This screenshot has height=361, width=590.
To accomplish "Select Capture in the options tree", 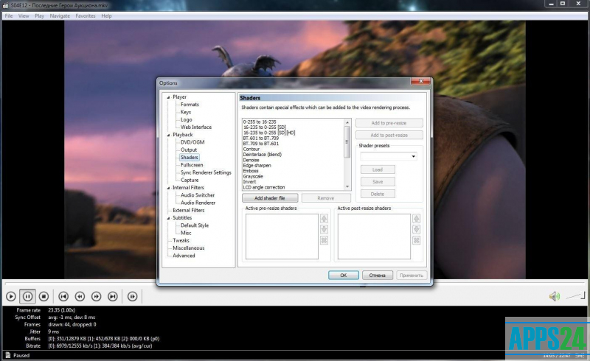I will tap(190, 180).
